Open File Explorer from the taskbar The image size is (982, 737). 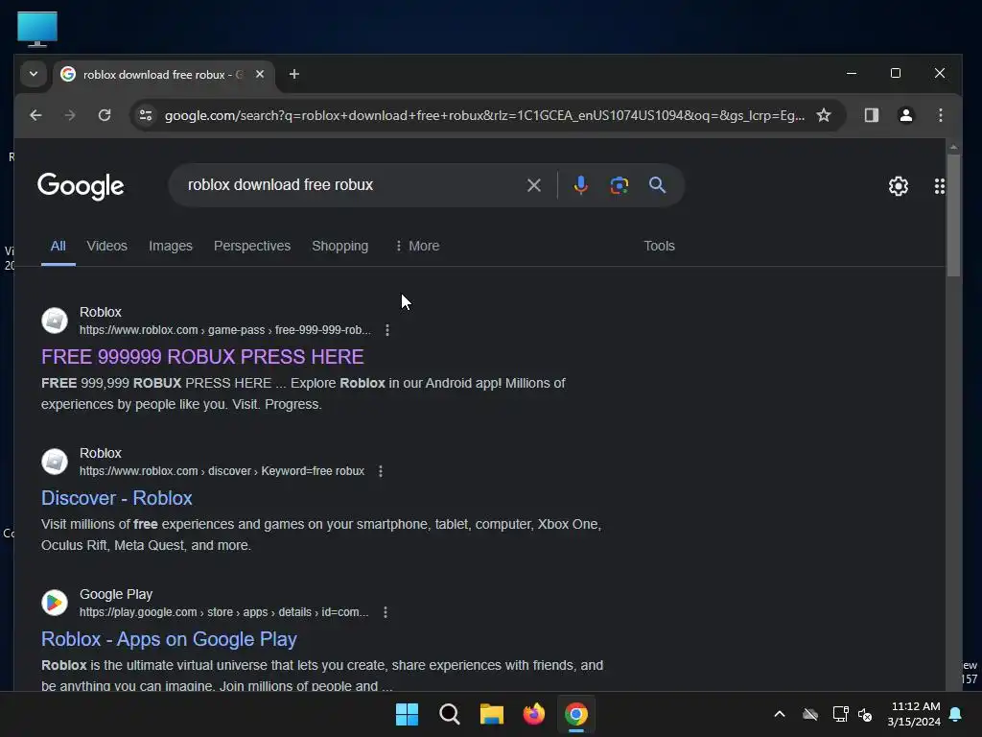pos(492,714)
